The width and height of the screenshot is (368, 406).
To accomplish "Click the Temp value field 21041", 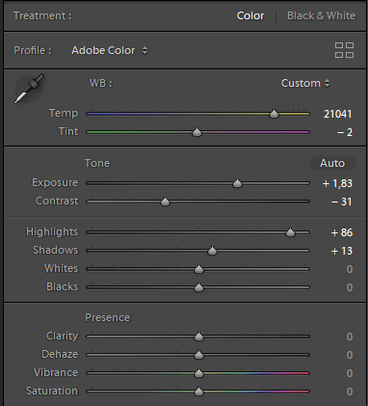I will [337, 114].
